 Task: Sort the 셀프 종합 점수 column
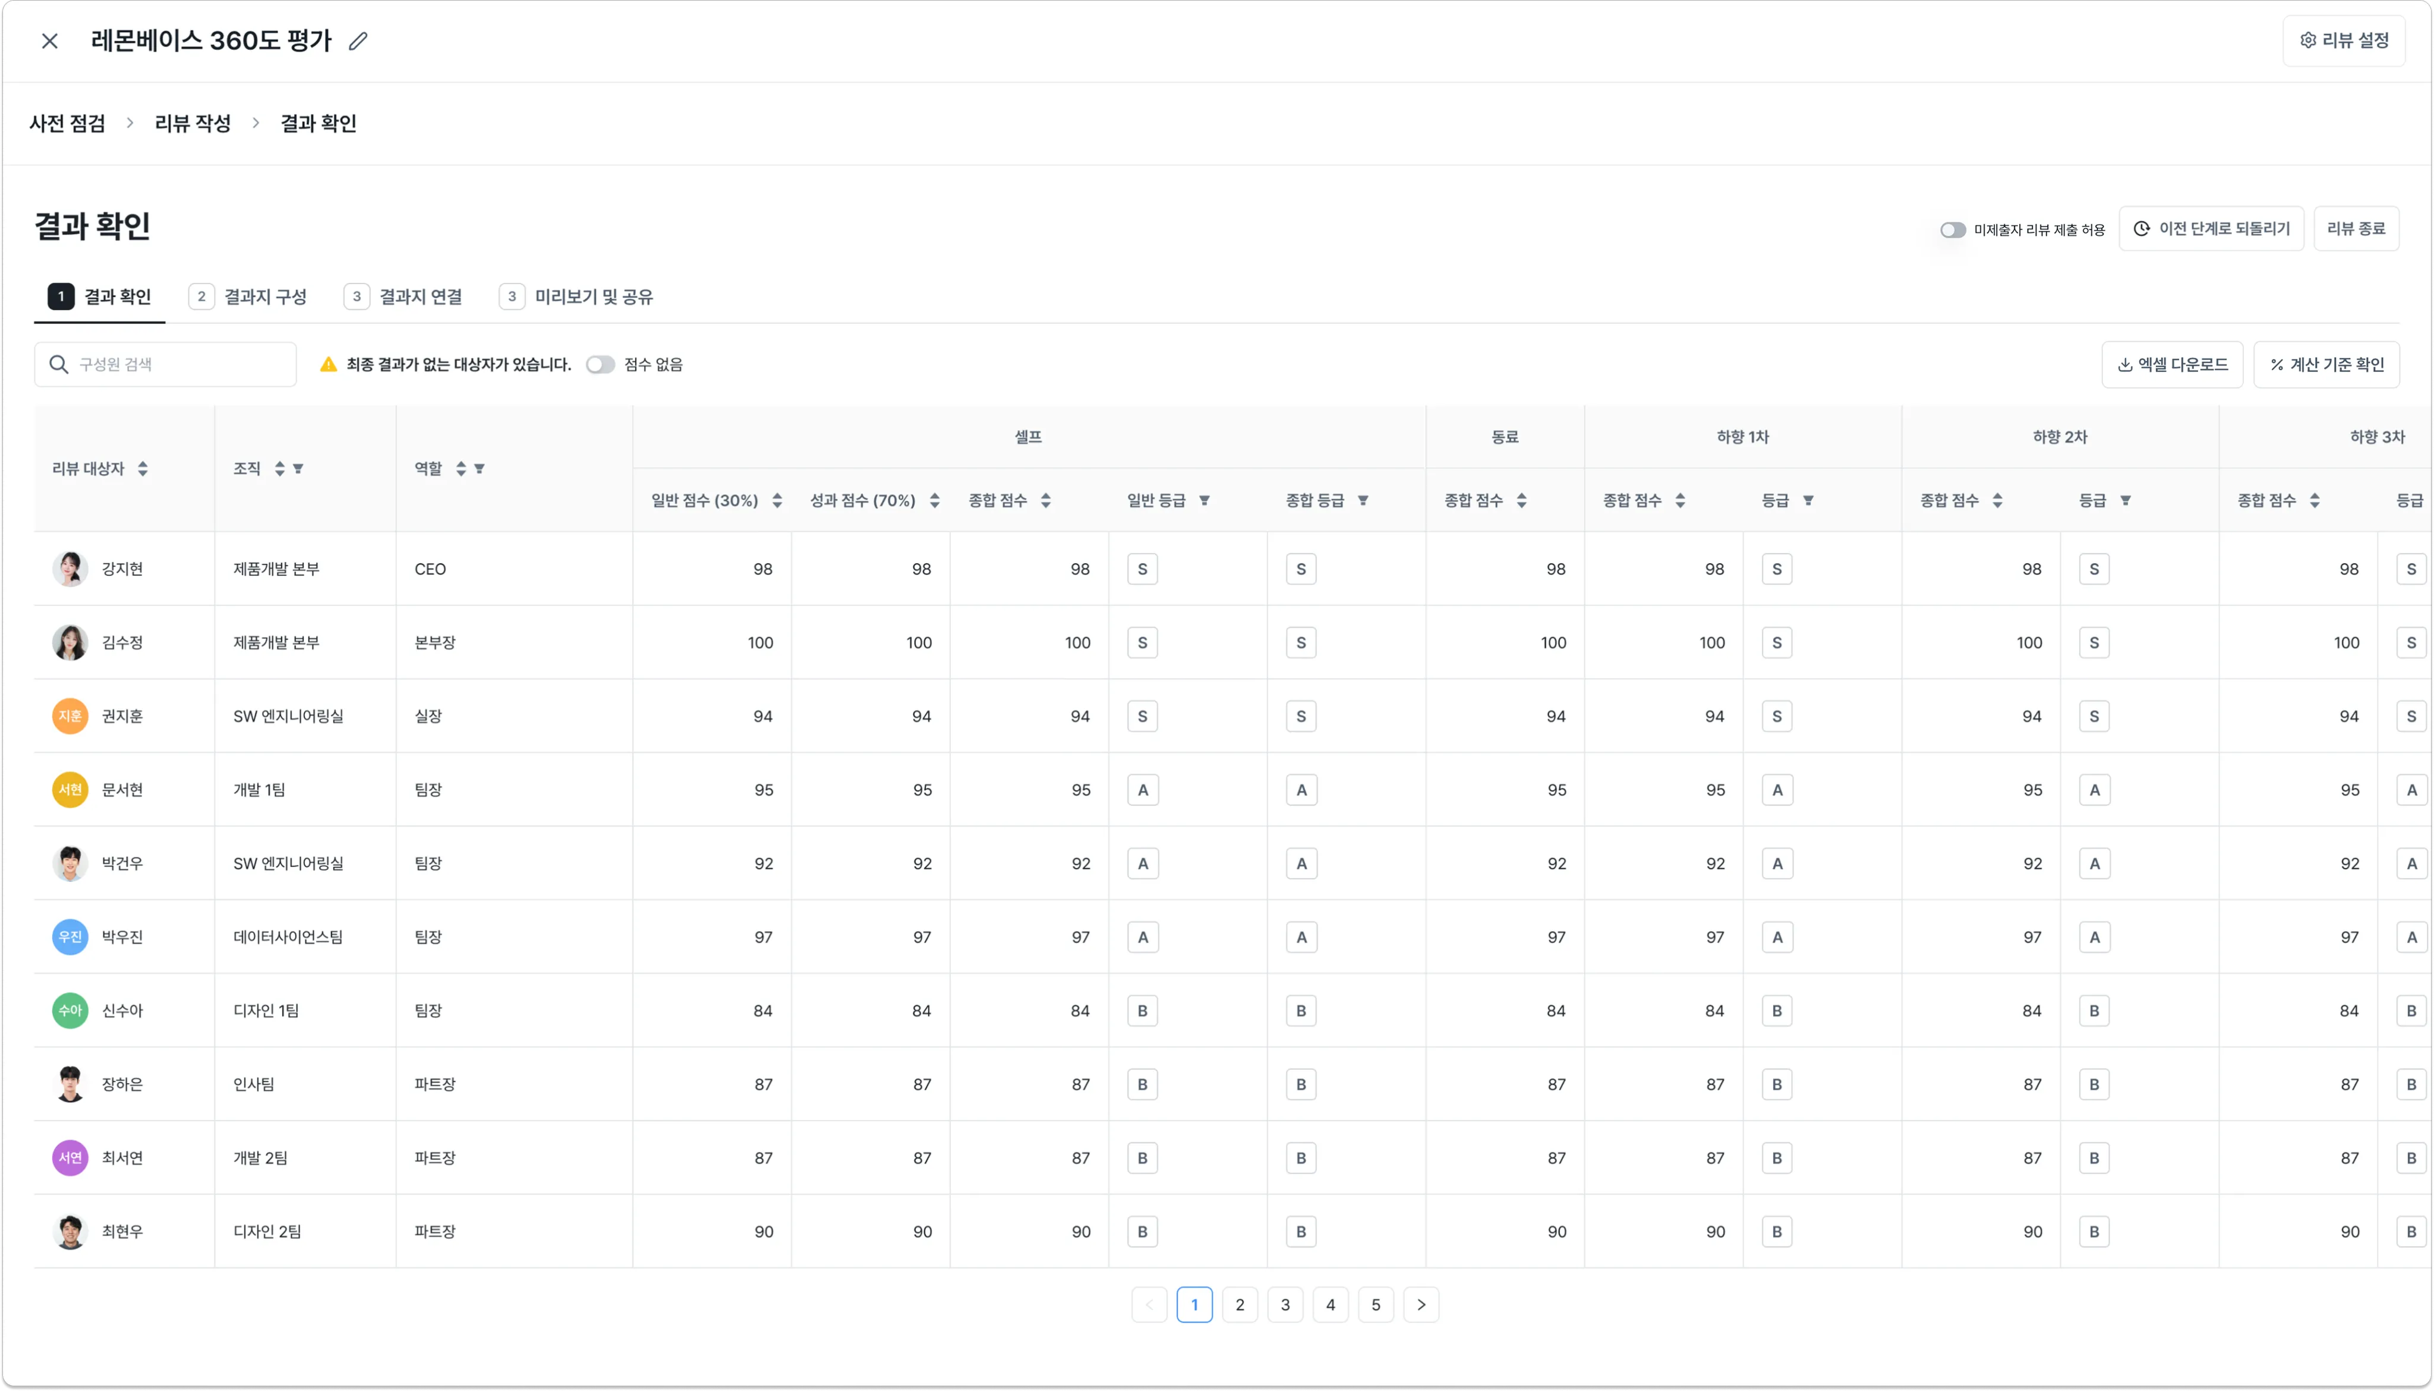coord(1046,501)
